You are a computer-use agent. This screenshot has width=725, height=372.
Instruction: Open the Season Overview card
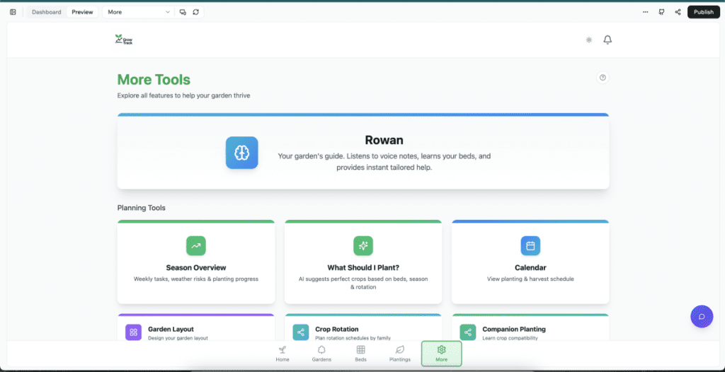(196, 262)
